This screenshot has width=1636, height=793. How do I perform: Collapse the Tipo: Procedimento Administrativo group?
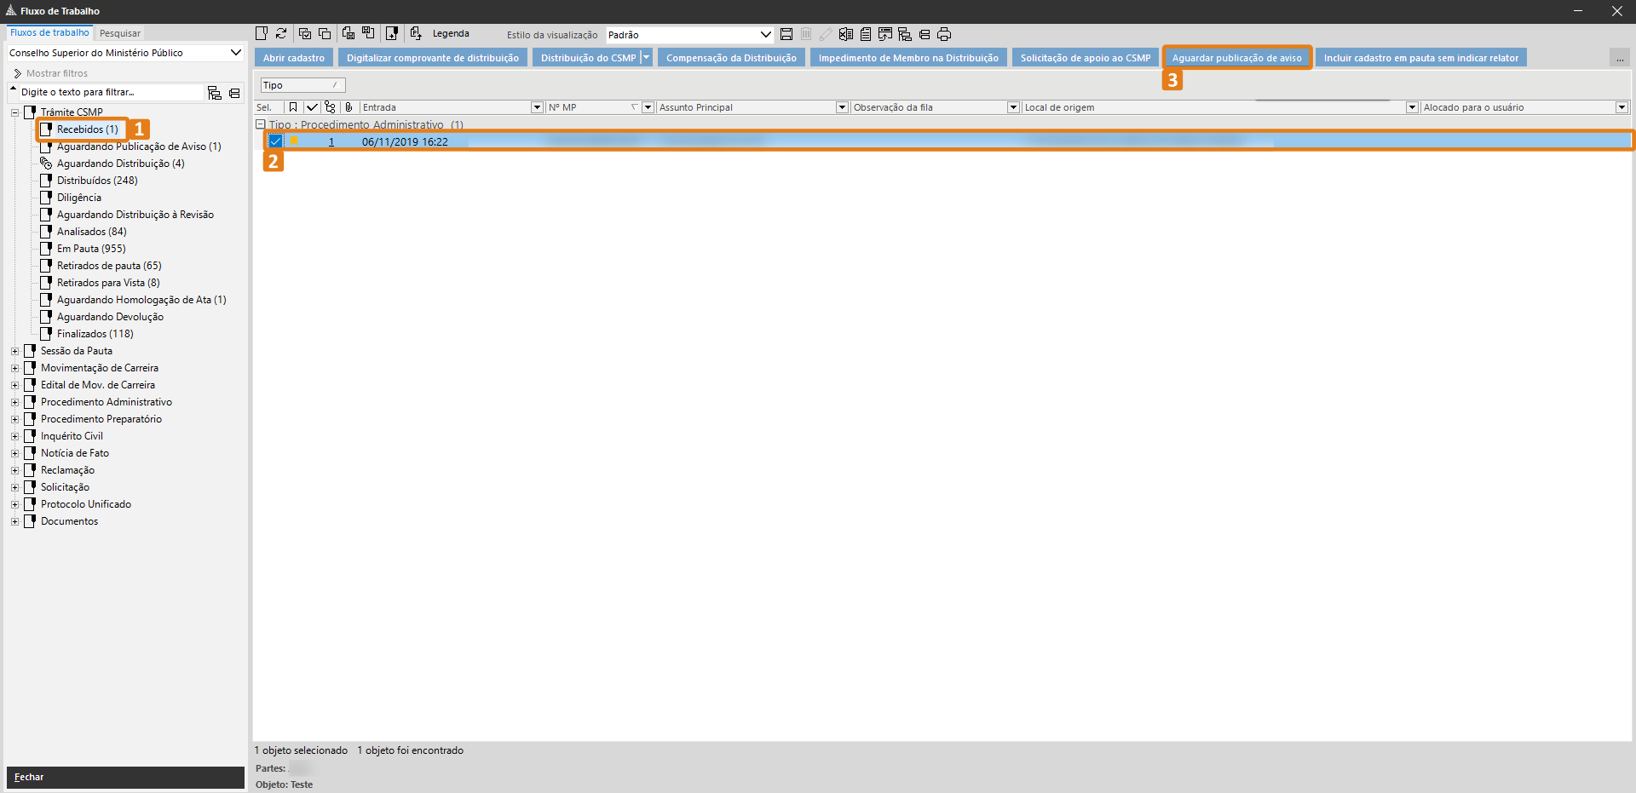point(261,124)
